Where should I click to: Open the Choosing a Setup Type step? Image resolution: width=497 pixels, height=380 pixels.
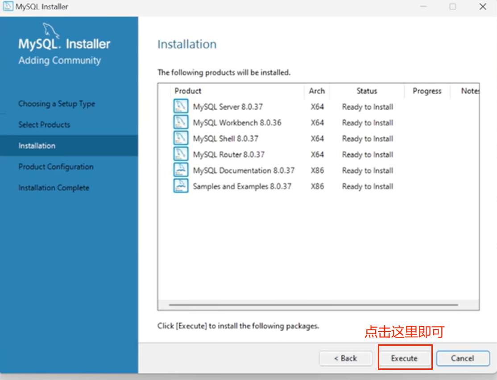[57, 104]
